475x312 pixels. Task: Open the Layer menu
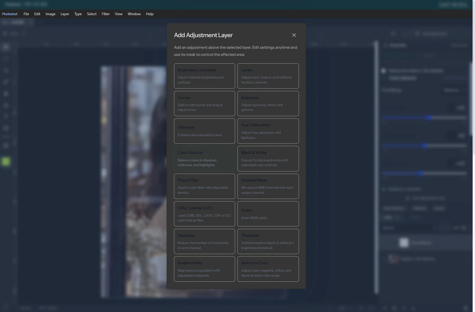point(65,14)
